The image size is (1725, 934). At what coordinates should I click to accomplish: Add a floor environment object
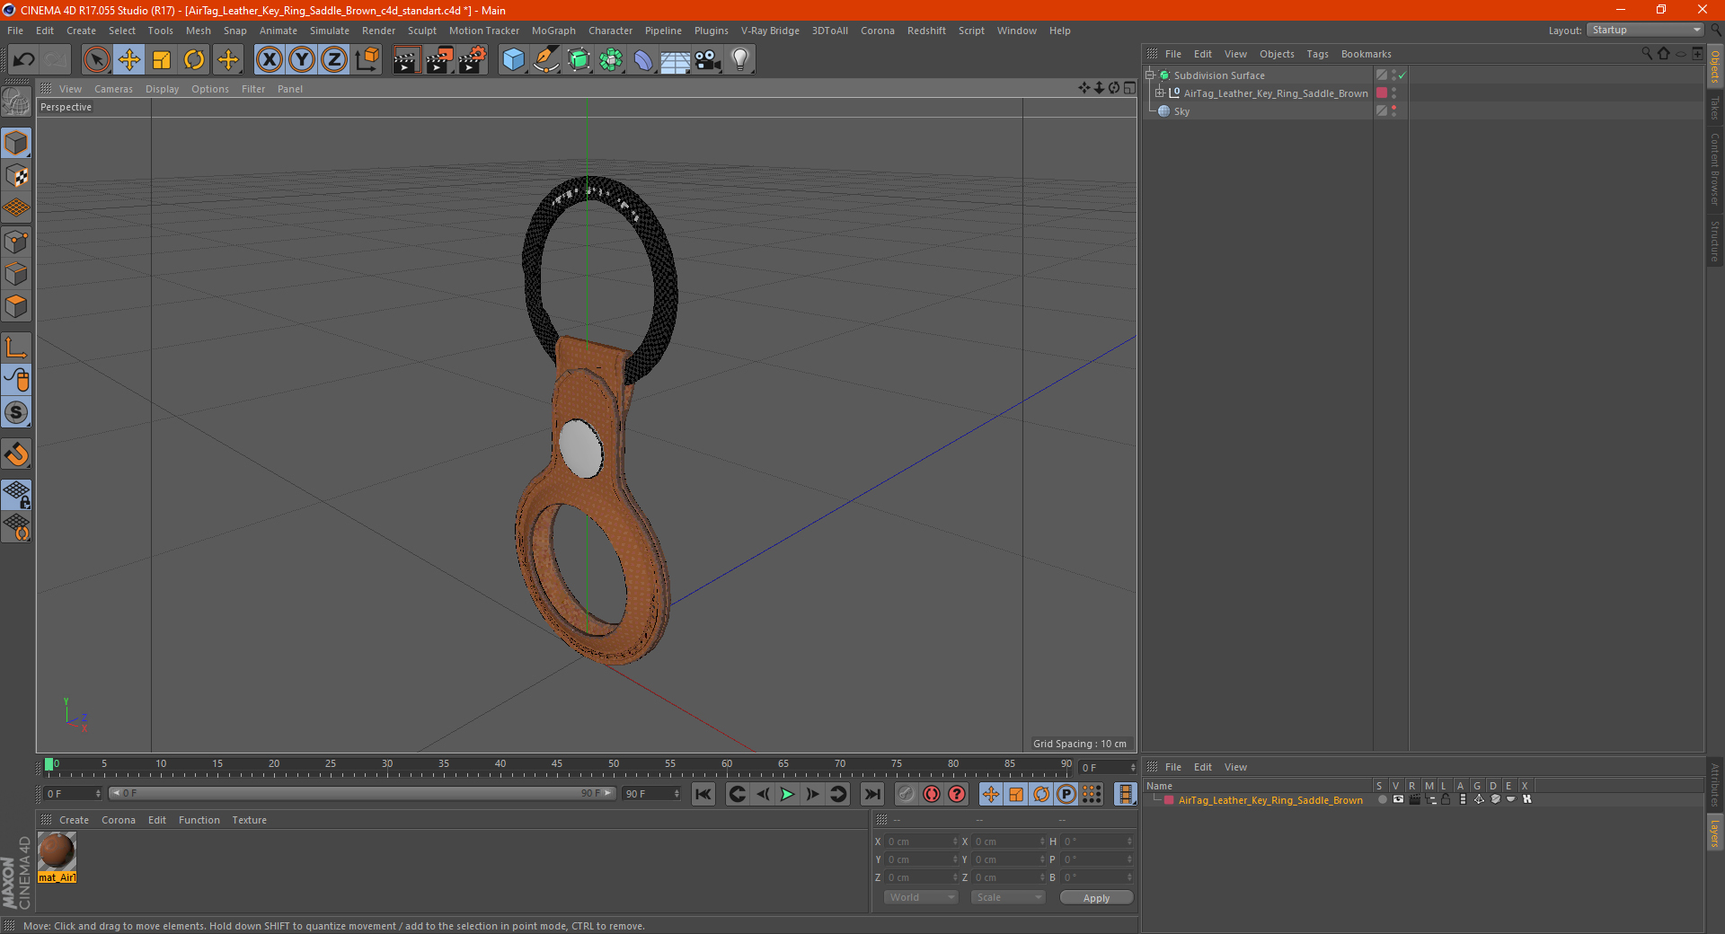(x=676, y=60)
